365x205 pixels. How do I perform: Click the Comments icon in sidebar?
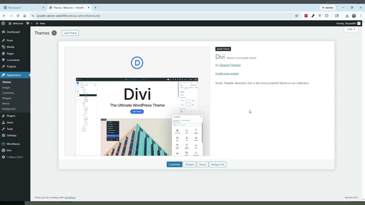[x=3, y=60]
